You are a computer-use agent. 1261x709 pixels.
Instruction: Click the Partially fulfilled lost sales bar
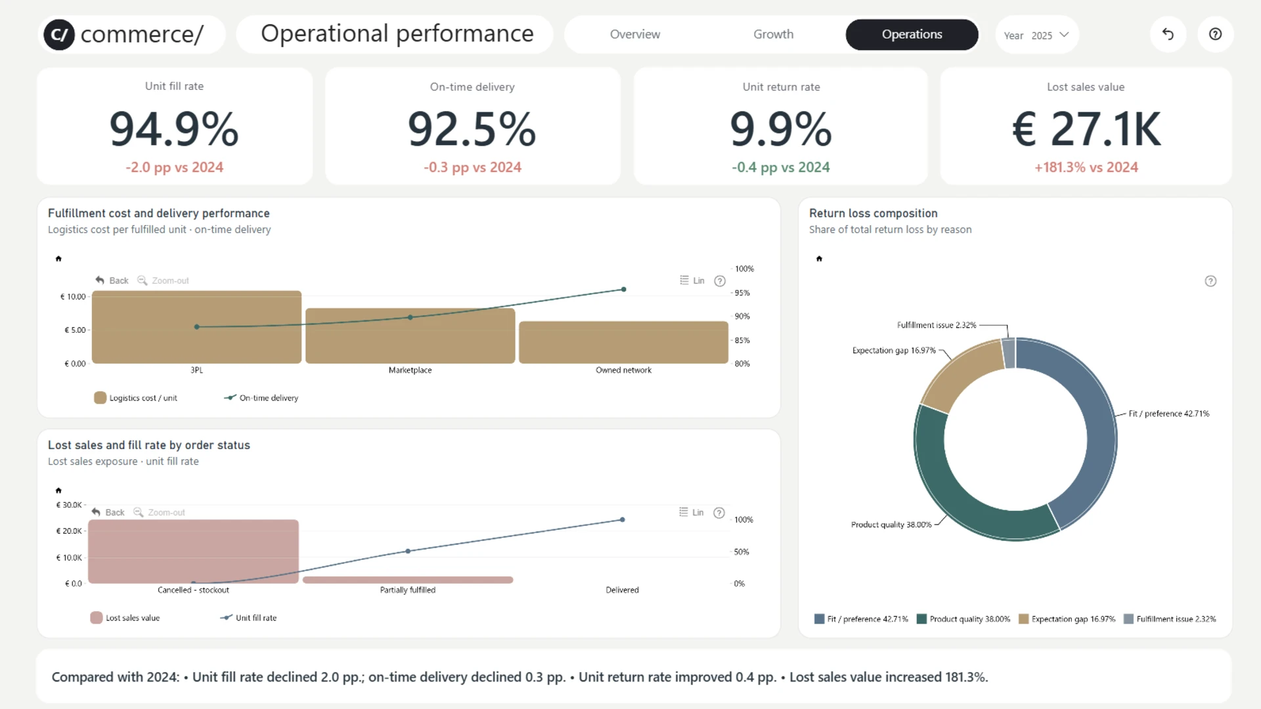tap(408, 580)
